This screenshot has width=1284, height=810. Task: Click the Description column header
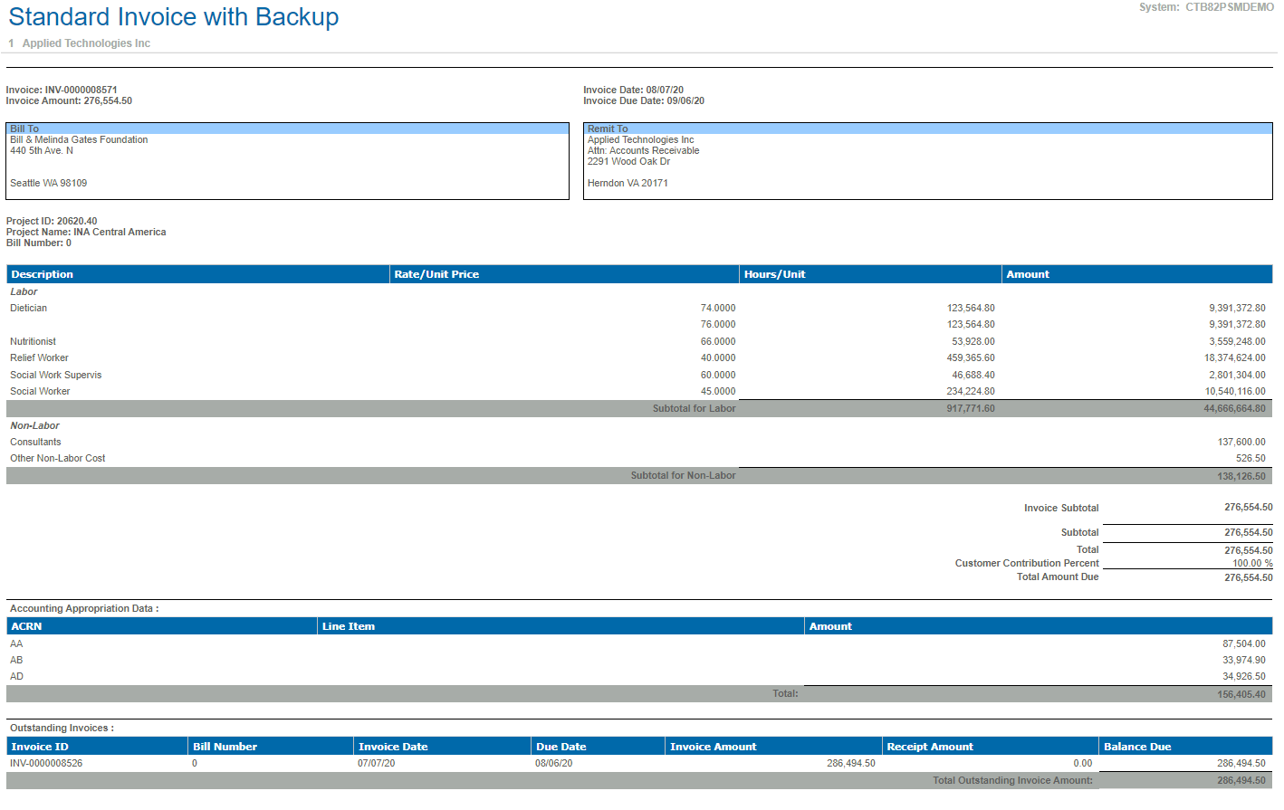42,274
